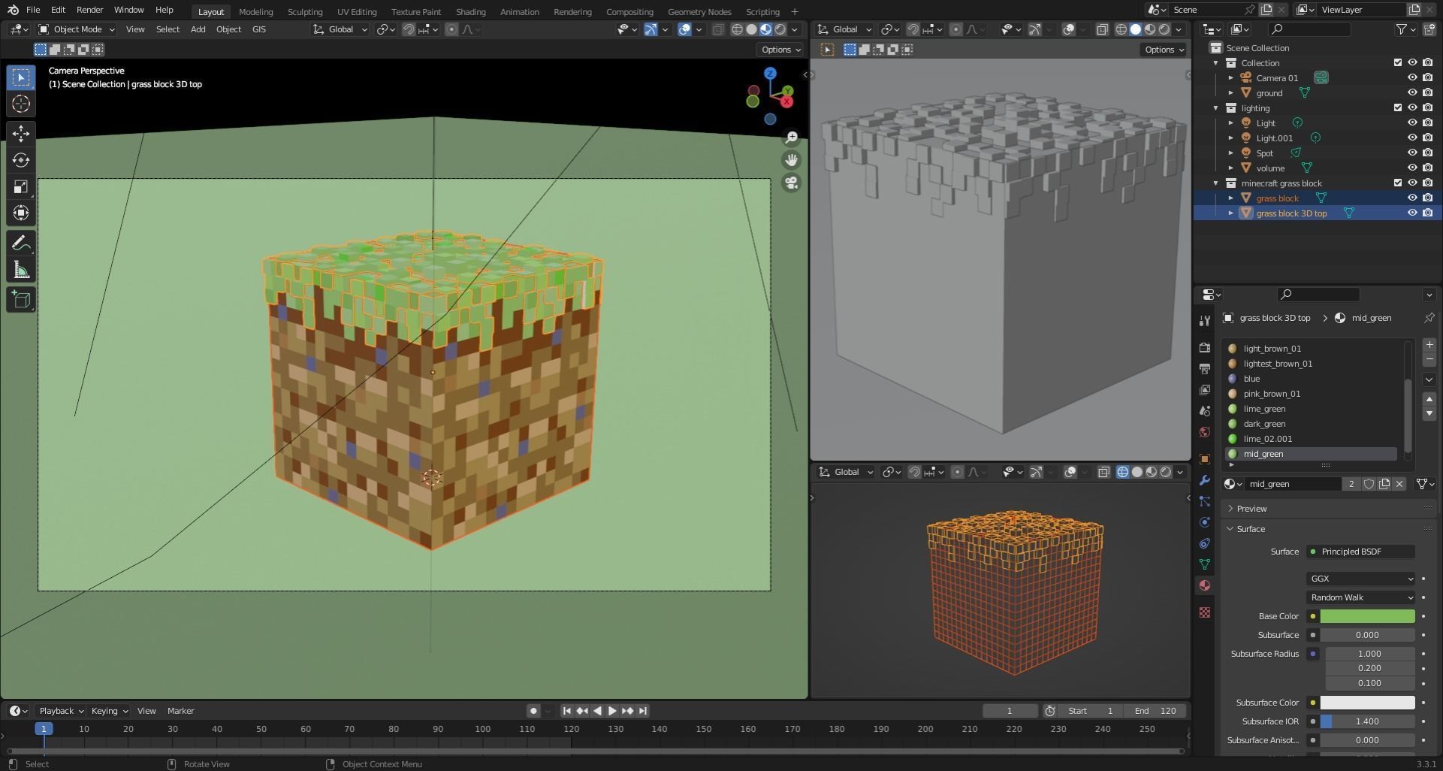Open the Tool properties tab
This screenshot has height=771, width=1443.
[x=1205, y=321]
